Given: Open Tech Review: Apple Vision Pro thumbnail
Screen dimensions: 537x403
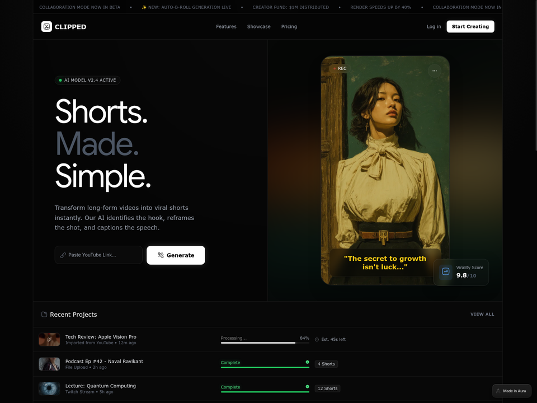Looking at the screenshot, I should click(x=49, y=339).
